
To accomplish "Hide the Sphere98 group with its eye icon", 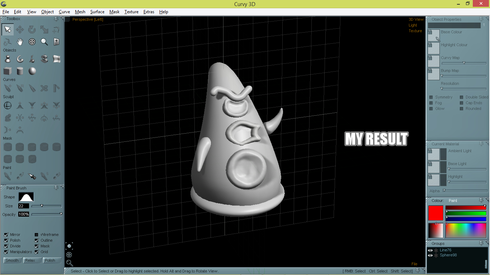I will (x=430, y=255).
